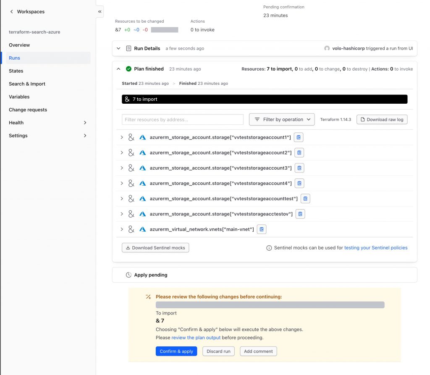Click copy icon next to main-vnet resource
The width and height of the screenshot is (430, 375).
(262, 229)
